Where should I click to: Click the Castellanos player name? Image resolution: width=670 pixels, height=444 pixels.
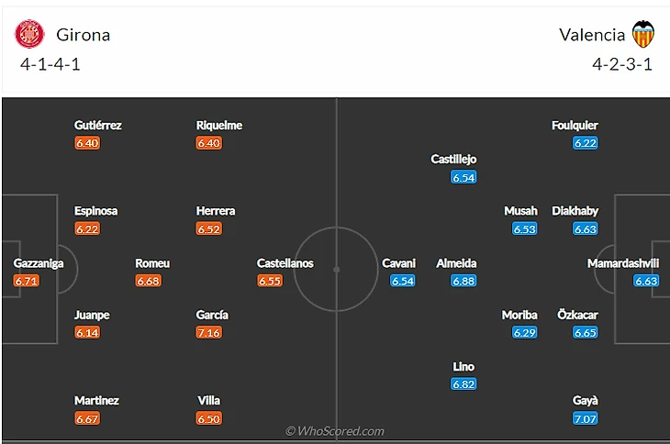pyautogui.click(x=285, y=263)
